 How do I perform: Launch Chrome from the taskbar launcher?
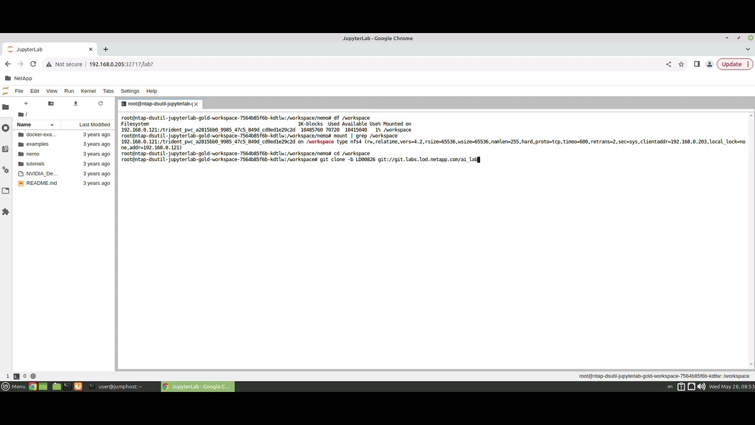tap(33, 387)
